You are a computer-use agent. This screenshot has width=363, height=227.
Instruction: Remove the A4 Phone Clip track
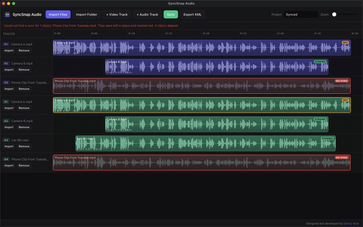pos(24,166)
